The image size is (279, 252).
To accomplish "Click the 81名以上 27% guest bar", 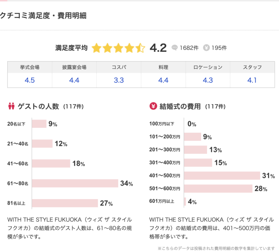I will click(65, 203).
